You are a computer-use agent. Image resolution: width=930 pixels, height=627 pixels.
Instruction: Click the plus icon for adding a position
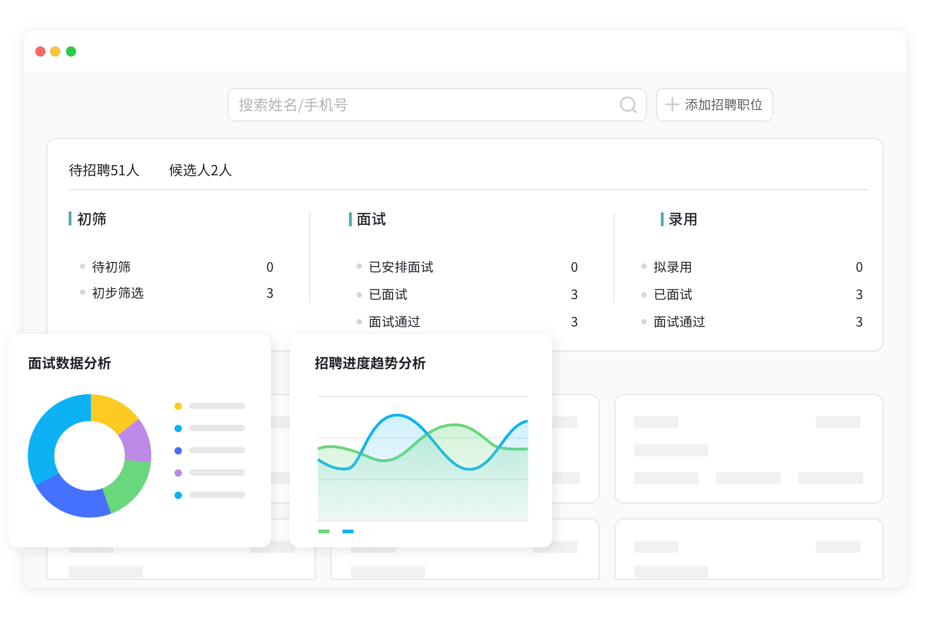pos(672,104)
